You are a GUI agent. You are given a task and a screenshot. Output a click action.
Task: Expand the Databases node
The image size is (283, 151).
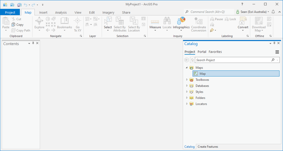click(187, 86)
